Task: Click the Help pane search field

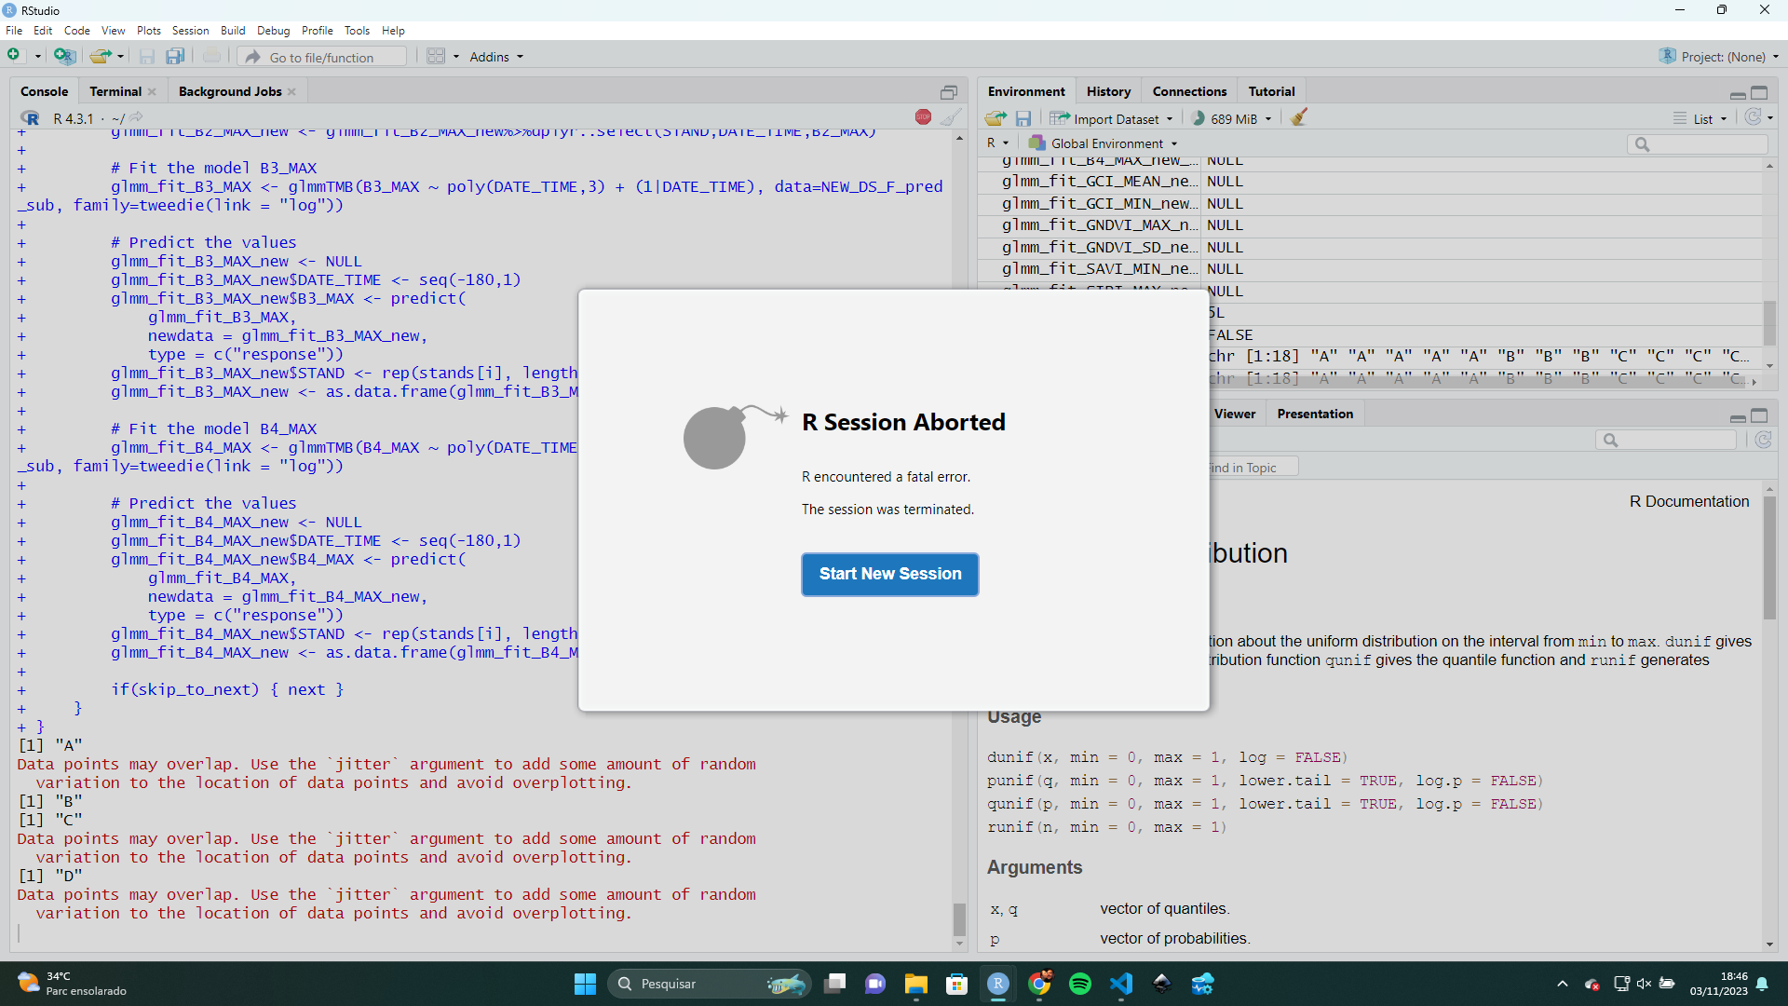Action: [x=1667, y=440]
